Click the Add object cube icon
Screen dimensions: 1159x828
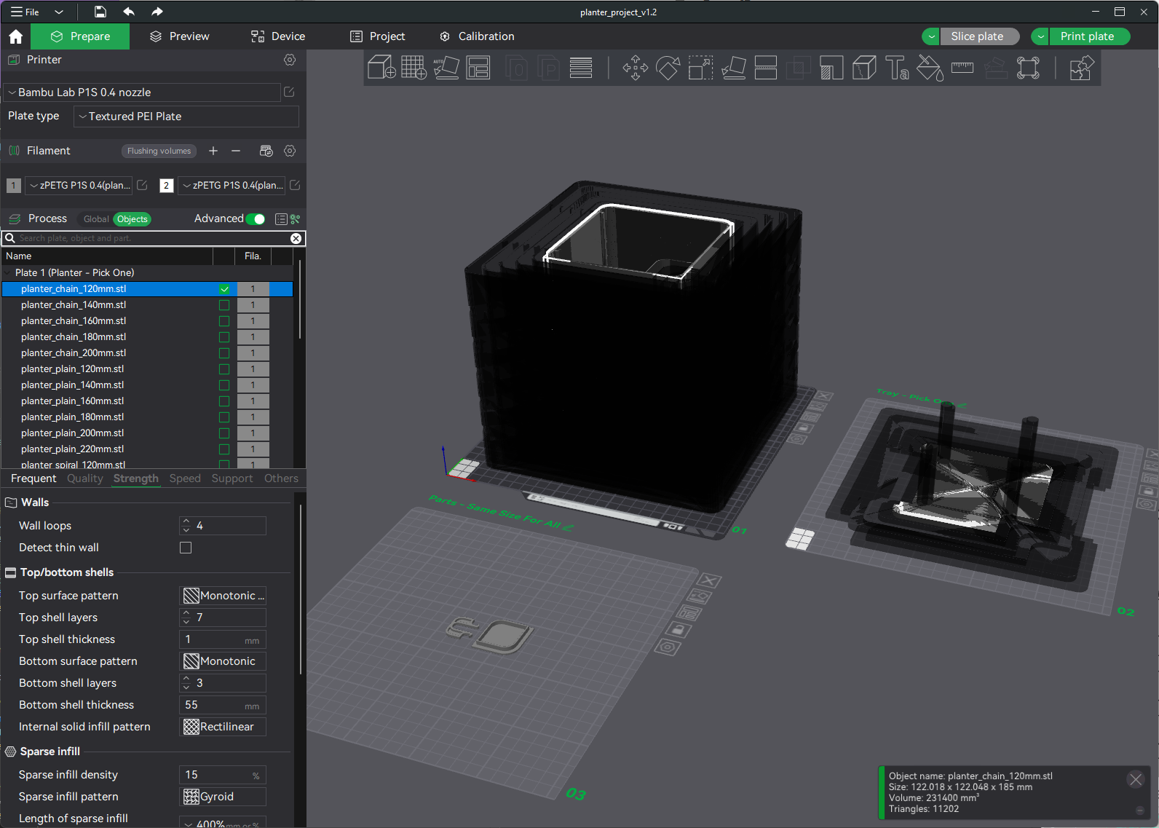click(x=381, y=68)
